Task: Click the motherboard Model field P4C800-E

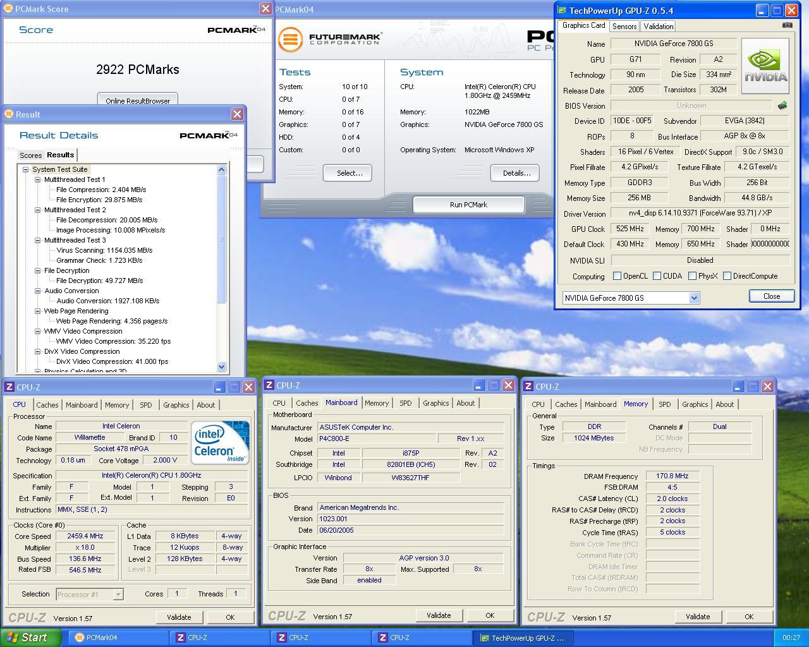Action: click(376, 438)
